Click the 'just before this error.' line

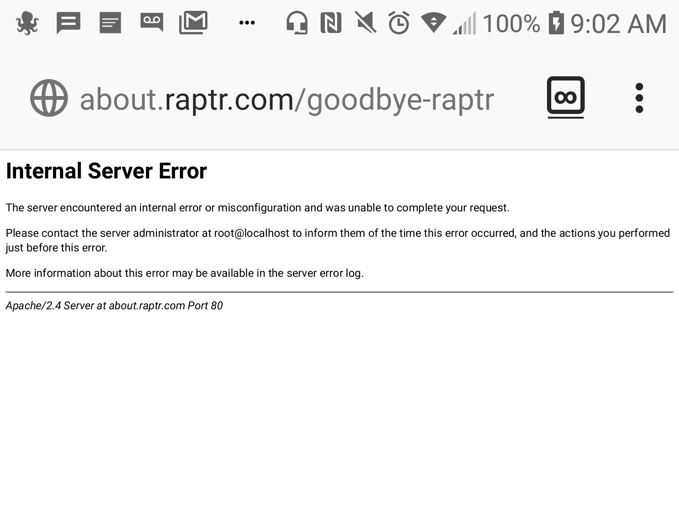pyautogui.click(x=57, y=248)
